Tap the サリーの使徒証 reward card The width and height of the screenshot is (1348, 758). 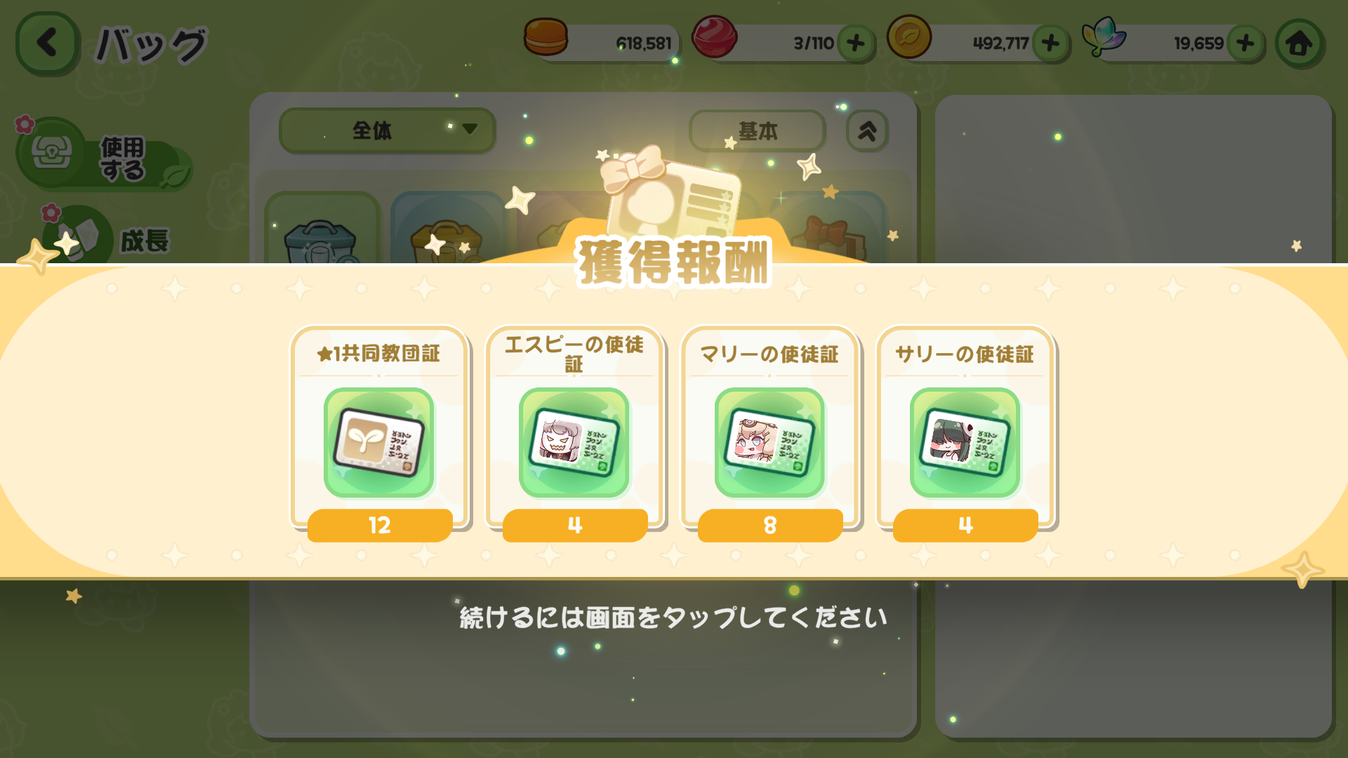pyautogui.click(x=965, y=433)
